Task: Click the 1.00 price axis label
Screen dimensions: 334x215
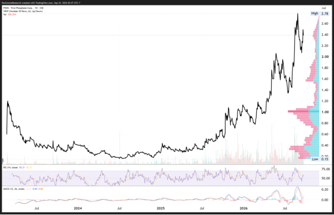Action: (325, 112)
